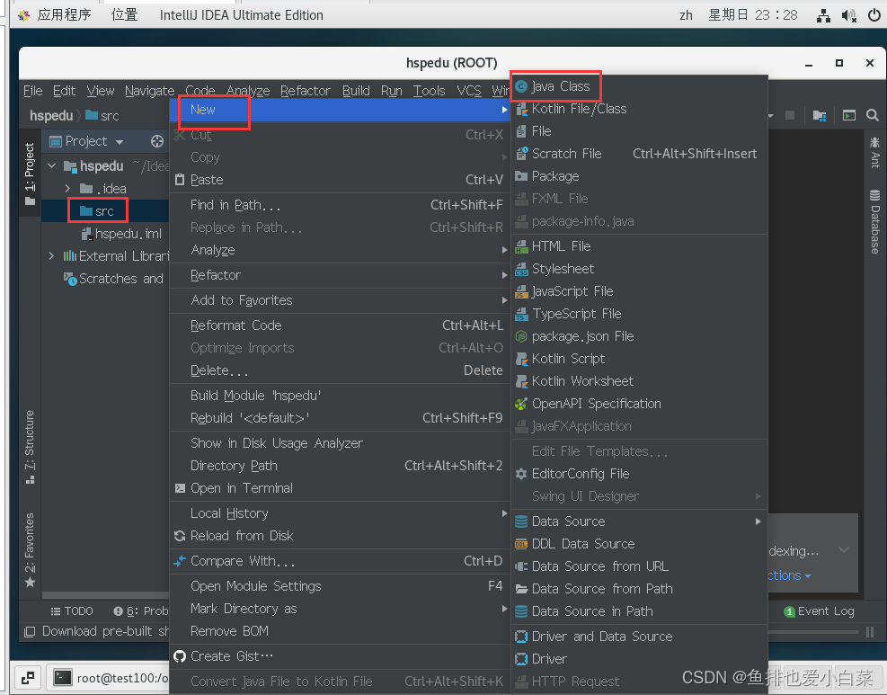The height and width of the screenshot is (695, 887).
Task: Choose Directory Path entry
Action: coord(340,466)
